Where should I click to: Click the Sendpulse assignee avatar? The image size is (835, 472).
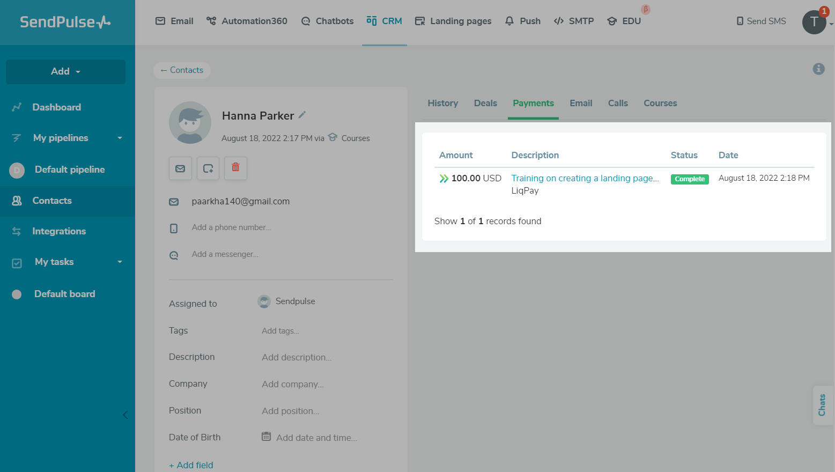(264, 301)
